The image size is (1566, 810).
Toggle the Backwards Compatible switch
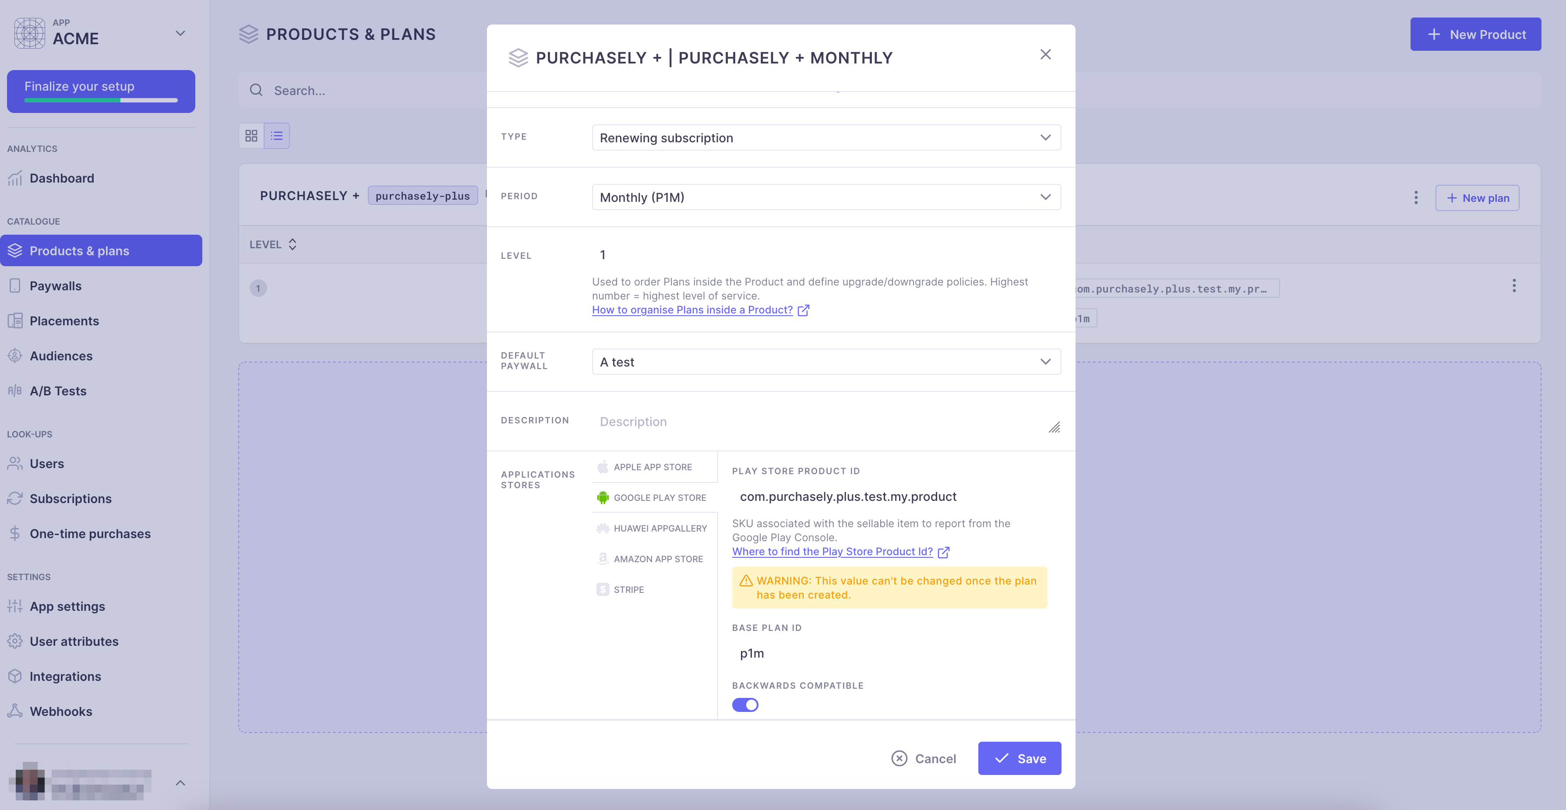[745, 705]
